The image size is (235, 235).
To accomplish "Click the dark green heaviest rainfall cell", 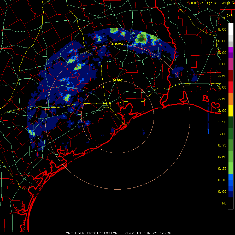I will 141,39.
